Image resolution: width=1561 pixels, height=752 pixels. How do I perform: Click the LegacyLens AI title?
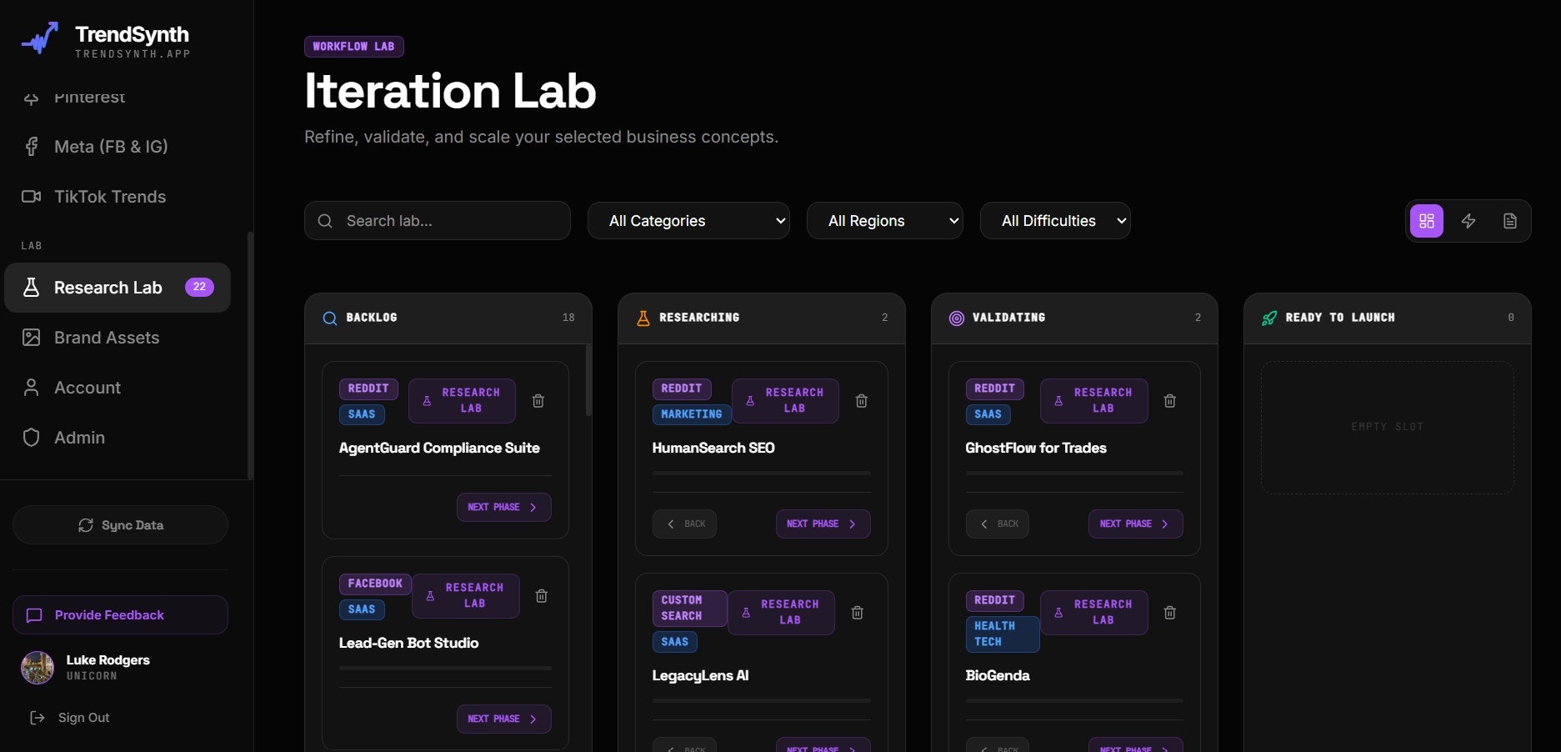tap(701, 676)
